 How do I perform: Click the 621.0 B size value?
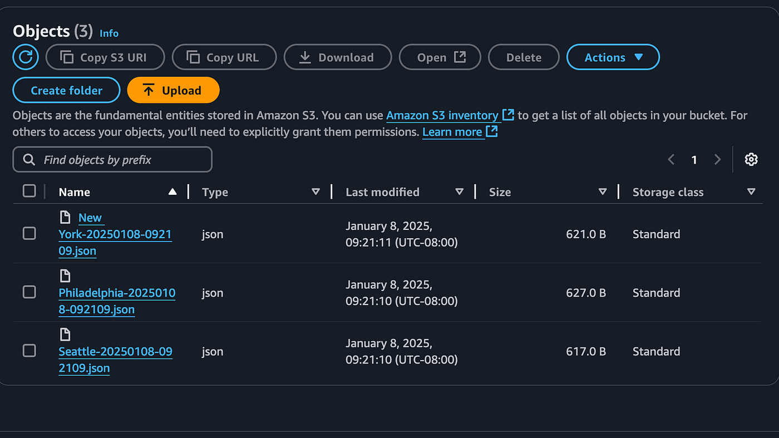click(586, 234)
